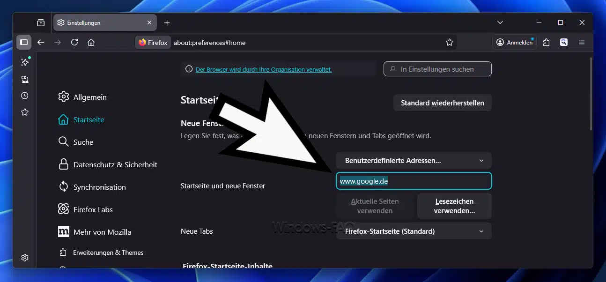Click the Lesezeichen verwenden button
Screen dimensions: 606x282
454,206
